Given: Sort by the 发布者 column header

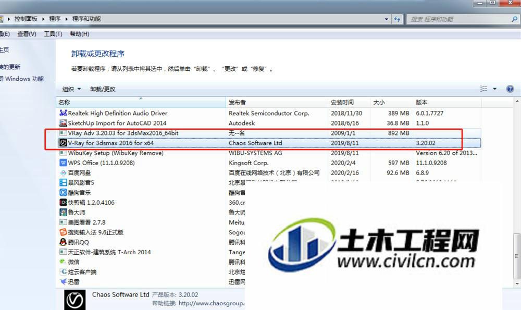Looking at the screenshot, I should click(x=277, y=102).
